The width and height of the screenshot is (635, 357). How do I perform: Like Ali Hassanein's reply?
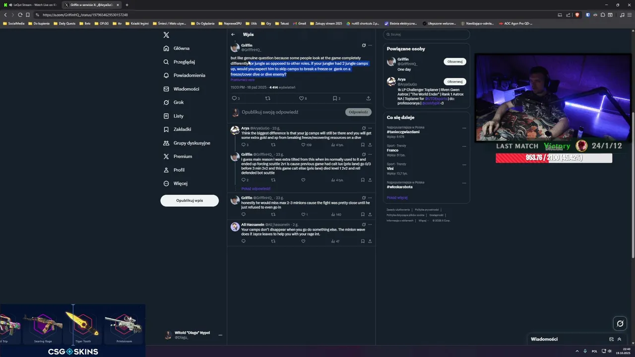coord(303,241)
